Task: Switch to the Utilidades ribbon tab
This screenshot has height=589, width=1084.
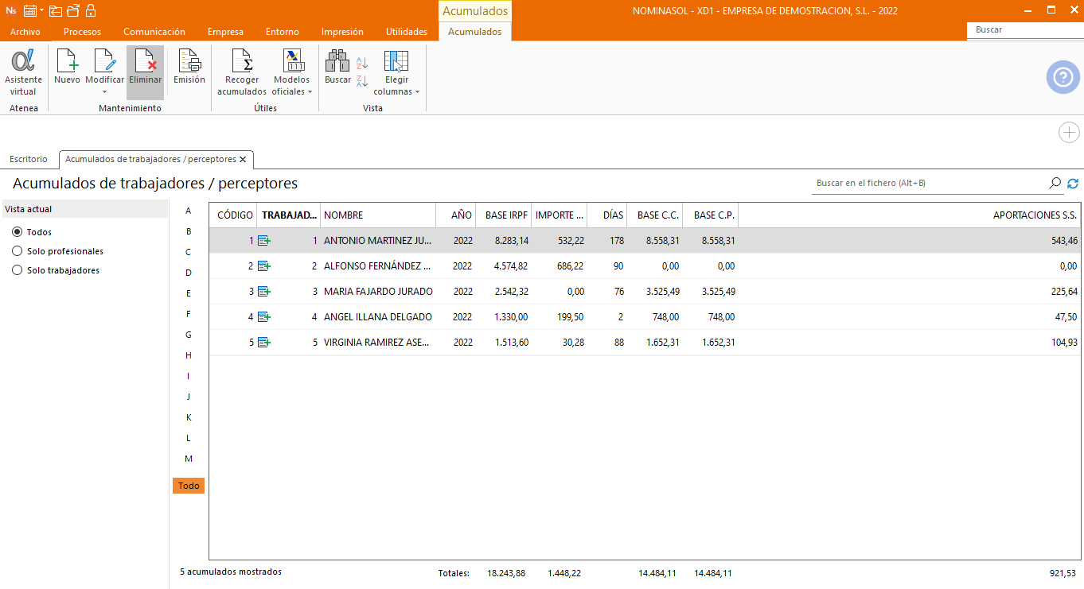Action: click(x=407, y=32)
